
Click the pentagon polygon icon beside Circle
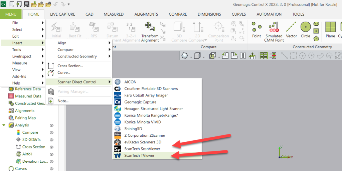click(x=316, y=39)
